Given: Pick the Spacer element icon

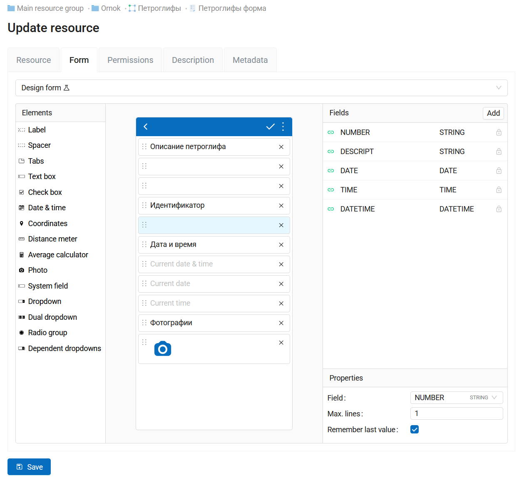Looking at the screenshot, I should coord(22,145).
